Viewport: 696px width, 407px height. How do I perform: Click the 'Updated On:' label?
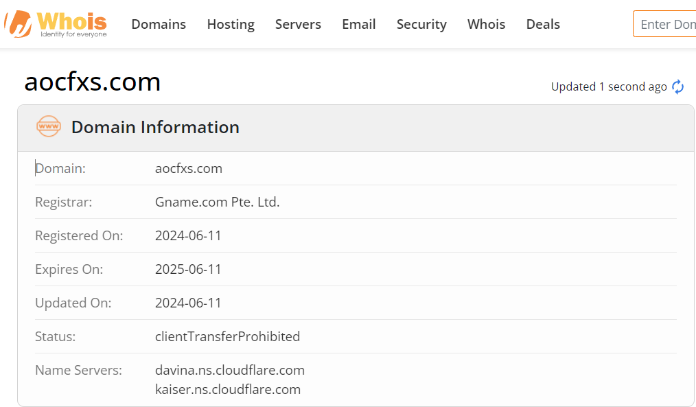point(73,303)
